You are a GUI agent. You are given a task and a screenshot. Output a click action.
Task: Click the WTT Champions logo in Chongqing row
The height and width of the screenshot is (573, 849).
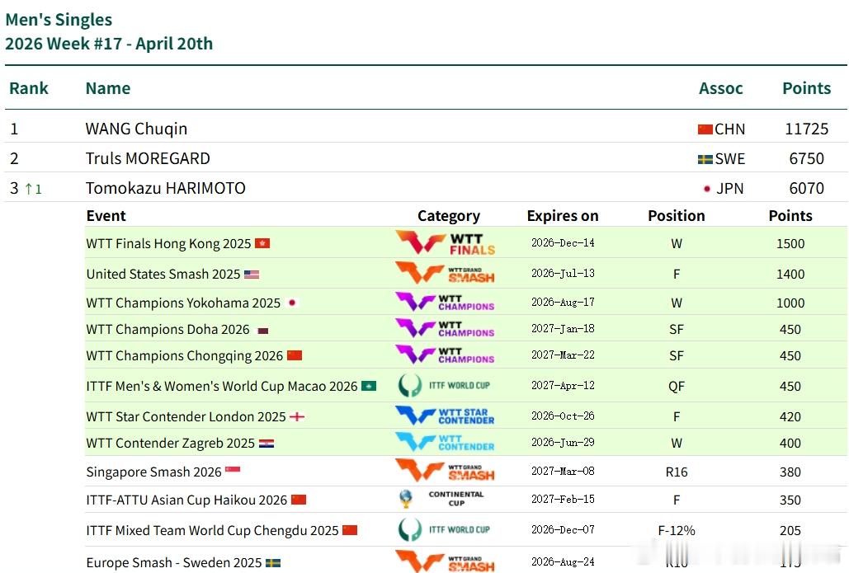[445, 355]
